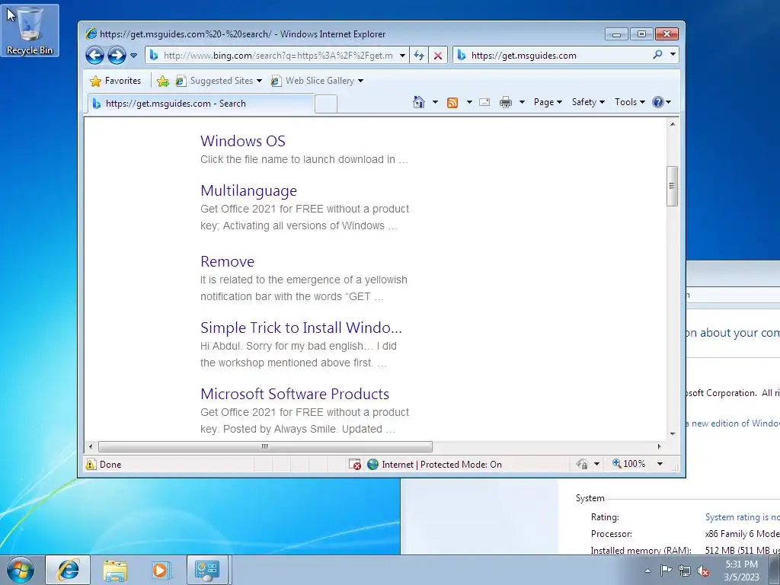Open the Windows OS search result

[243, 141]
